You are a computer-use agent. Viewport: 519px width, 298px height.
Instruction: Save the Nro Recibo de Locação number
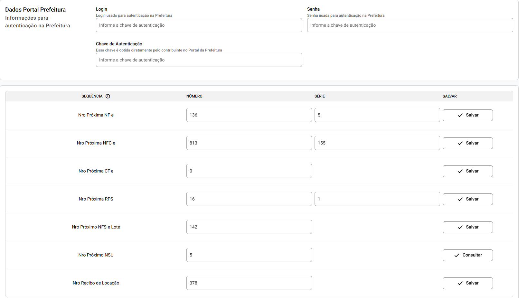(x=467, y=283)
